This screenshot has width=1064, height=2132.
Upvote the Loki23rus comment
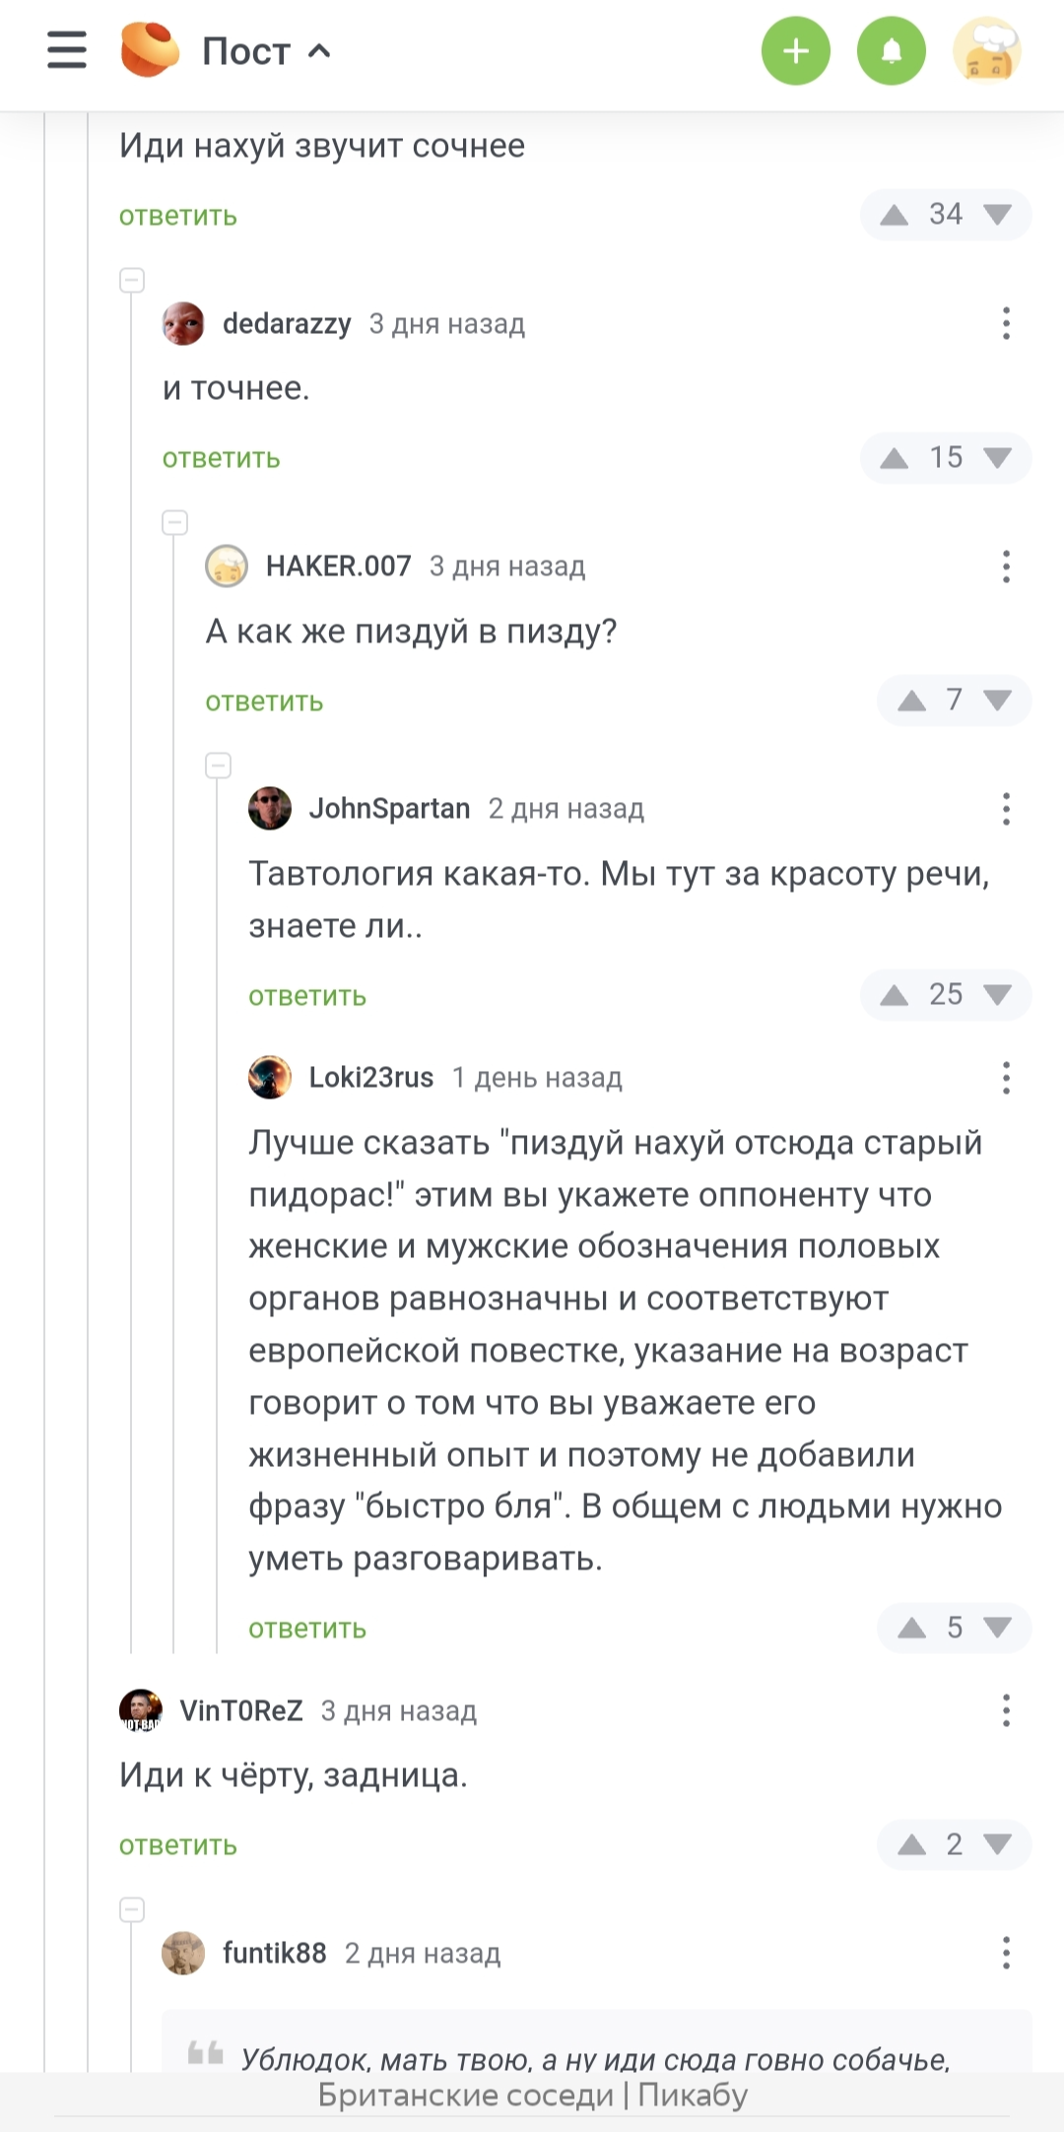912,1628
